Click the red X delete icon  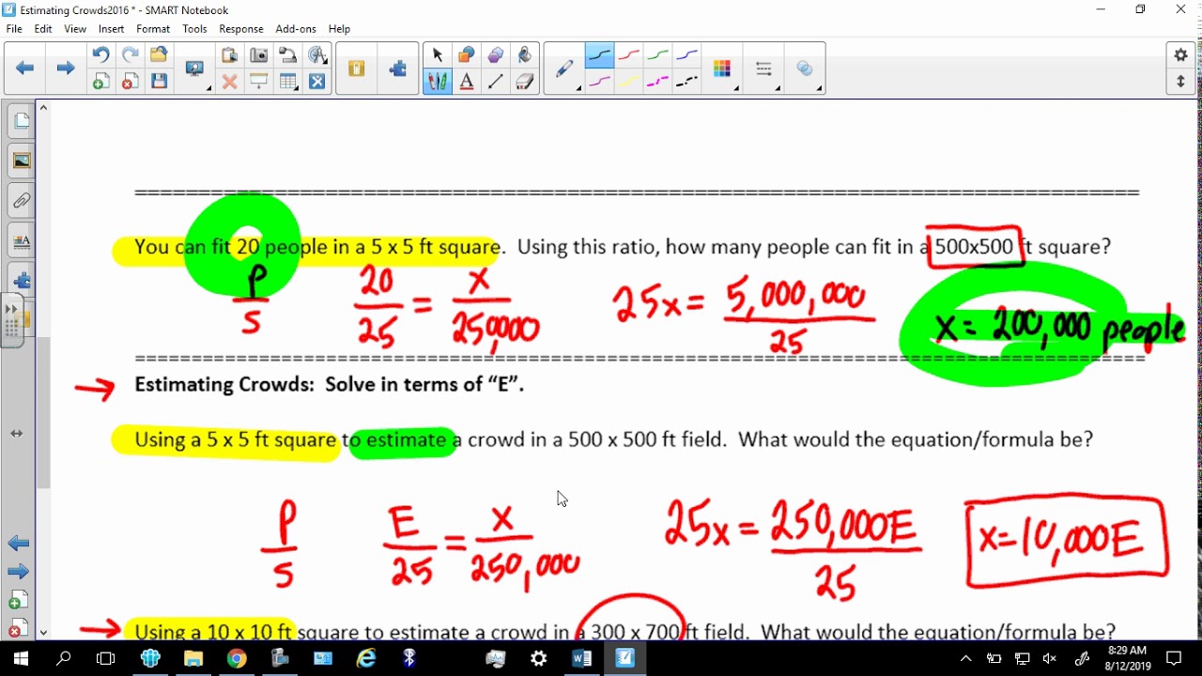[x=229, y=82]
